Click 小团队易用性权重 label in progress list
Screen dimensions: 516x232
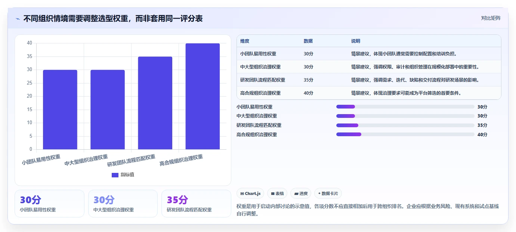[254, 107]
